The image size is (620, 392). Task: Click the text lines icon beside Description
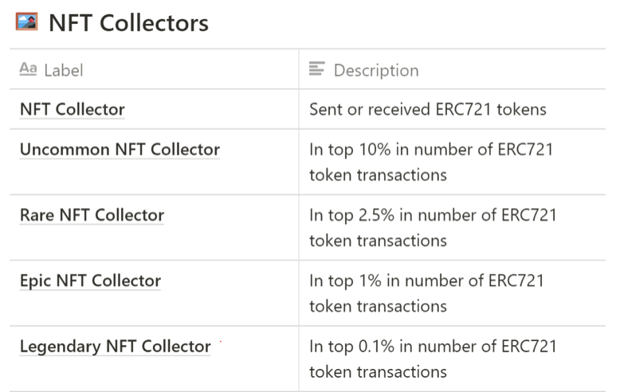pyautogui.click(x=316, y=69)
